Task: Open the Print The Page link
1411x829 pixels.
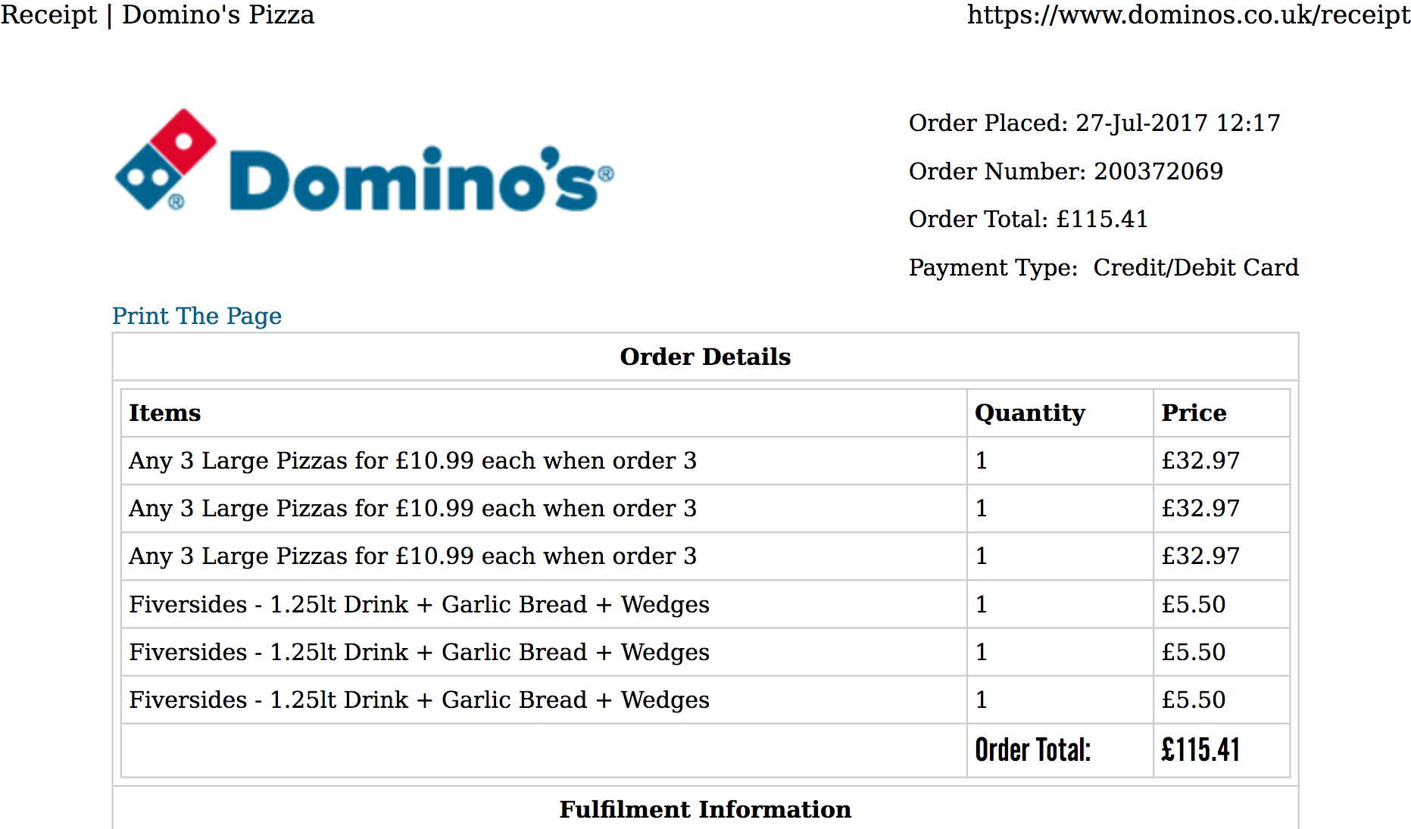Action: pos(197,316)
